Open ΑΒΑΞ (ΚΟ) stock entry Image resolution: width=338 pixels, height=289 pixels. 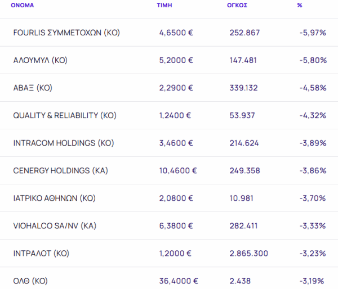pos(33,88)
